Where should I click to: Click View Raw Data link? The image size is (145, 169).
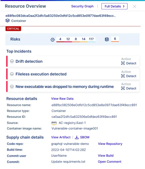[62, 99]
